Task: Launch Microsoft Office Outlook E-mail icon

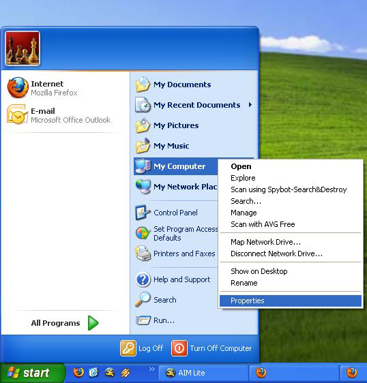Action: pyautogui.click(x=17, y=114)
